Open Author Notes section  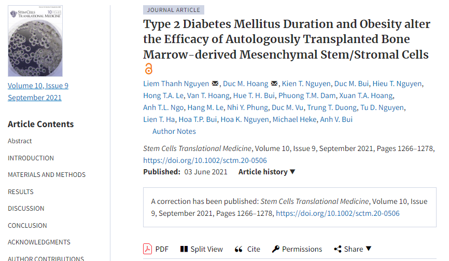(174, 132)
